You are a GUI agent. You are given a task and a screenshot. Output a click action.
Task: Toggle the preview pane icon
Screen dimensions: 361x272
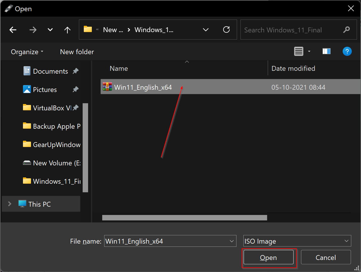(326, 51)
